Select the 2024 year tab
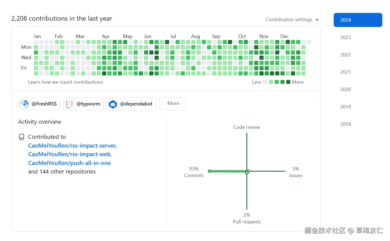The height and width of the screenshot is (241, 390). tap(358, 20)
